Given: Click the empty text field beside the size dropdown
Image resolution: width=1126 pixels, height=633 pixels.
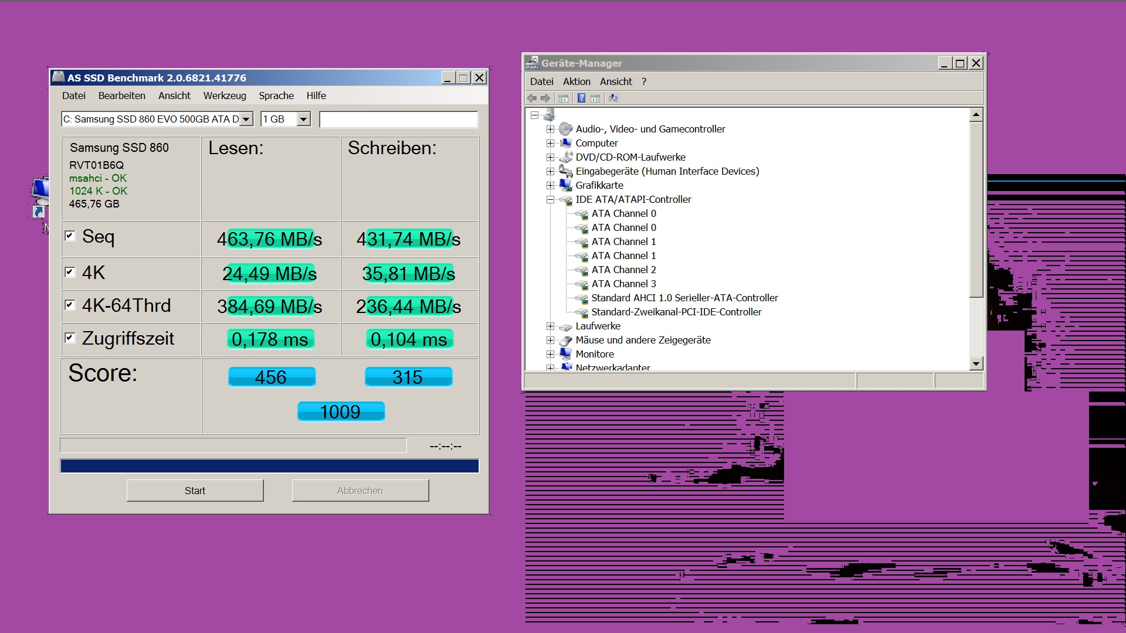Looking at the screenshot, I should pyautogui.click(x=399, y=119).
